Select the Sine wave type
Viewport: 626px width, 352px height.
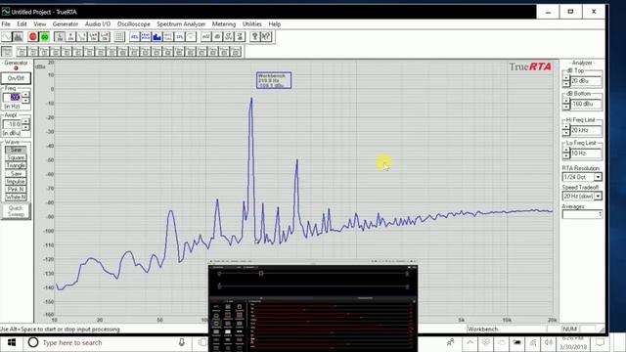click(x=16, y=150)
